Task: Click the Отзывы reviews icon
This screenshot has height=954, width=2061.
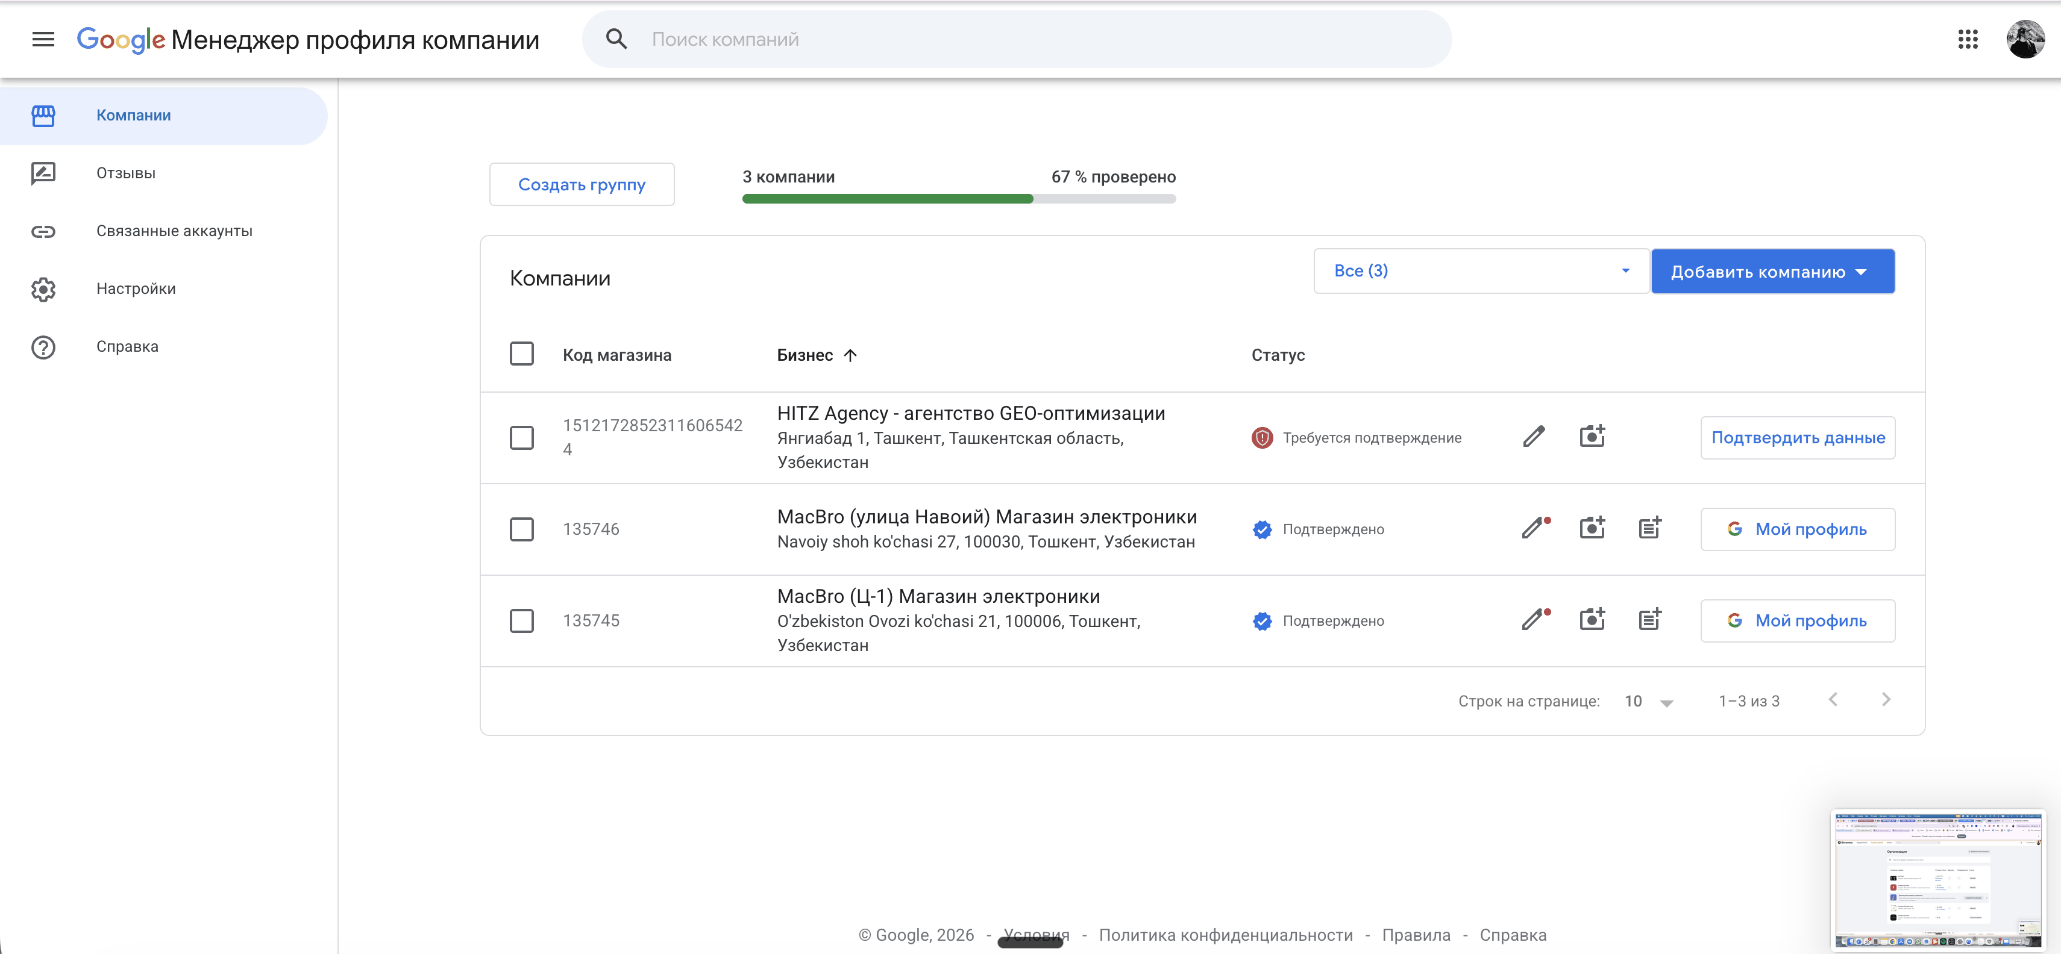Action: [43, 173]
